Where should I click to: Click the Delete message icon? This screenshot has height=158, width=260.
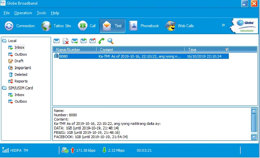66,41
